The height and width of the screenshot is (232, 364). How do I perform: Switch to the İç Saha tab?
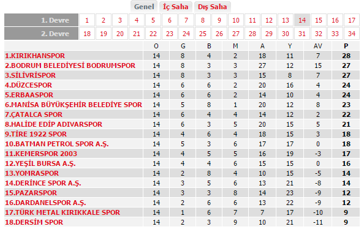click(x=175, y=7)
